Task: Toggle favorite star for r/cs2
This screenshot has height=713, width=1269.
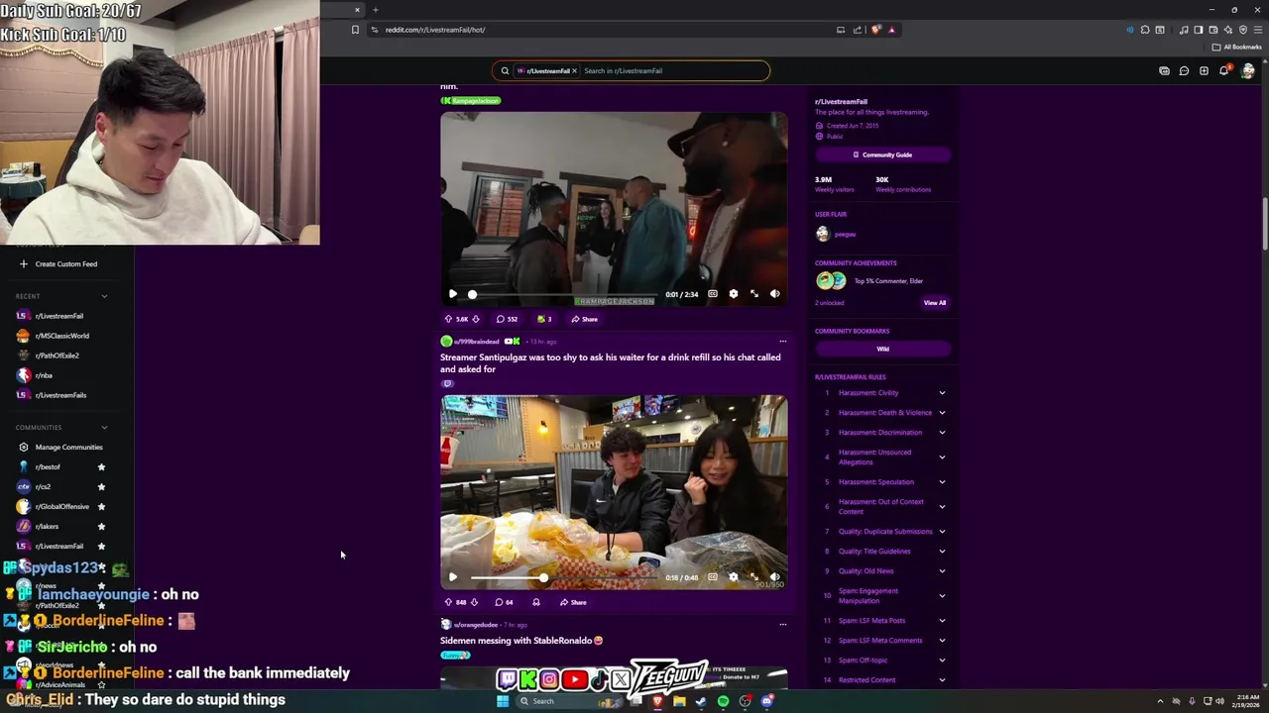Action: 101,486
